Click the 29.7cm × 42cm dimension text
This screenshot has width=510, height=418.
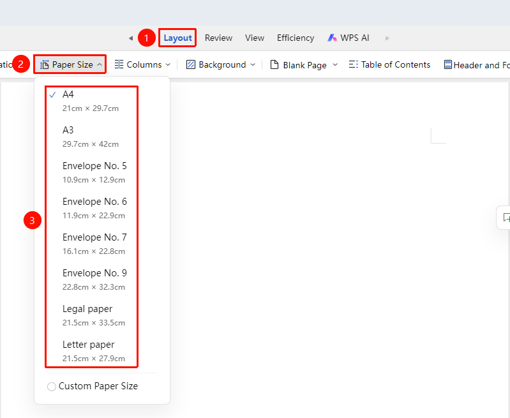(x=91, y=144)
